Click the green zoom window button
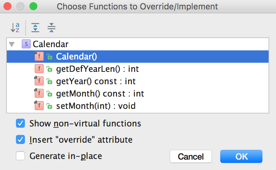 pyautogui.click(x=33, y=6)
